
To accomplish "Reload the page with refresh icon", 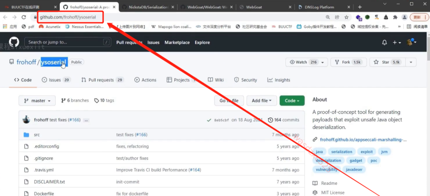I will (x=24, y=17).
